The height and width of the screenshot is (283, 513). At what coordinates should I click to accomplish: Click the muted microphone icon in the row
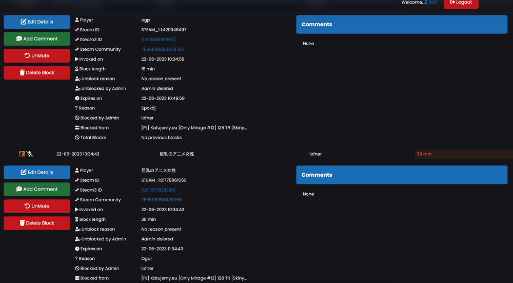pos(30,154)
